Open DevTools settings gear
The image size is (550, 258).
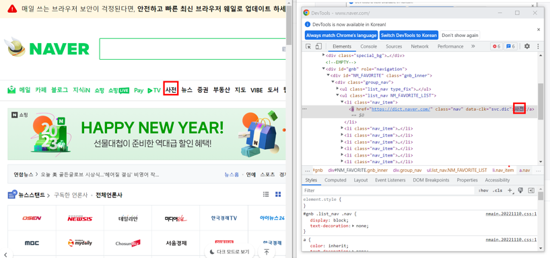click(x=527, y=46)
